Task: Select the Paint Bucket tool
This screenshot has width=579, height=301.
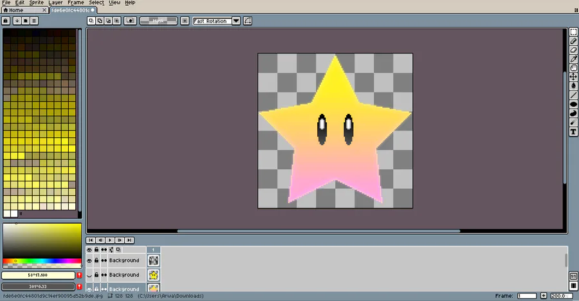Action: tap(573, 86)
